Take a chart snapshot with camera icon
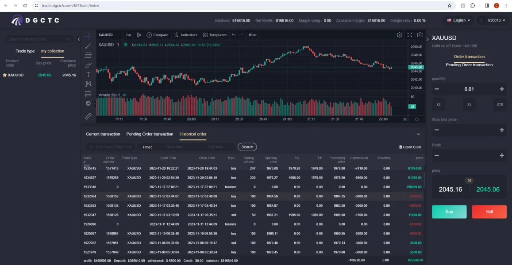 click(420, 35)
